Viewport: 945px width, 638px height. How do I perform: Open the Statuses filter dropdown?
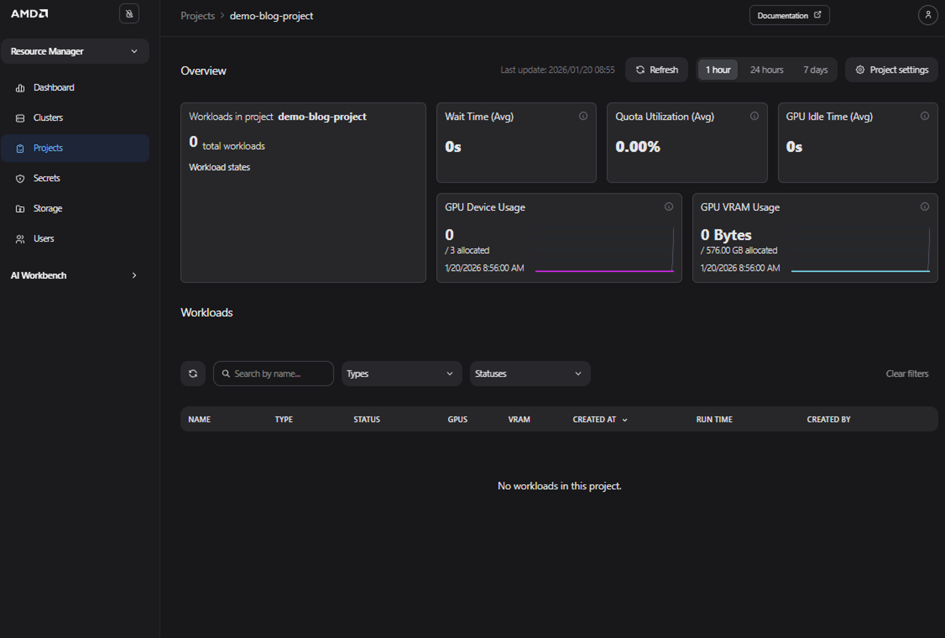(530, 374)
